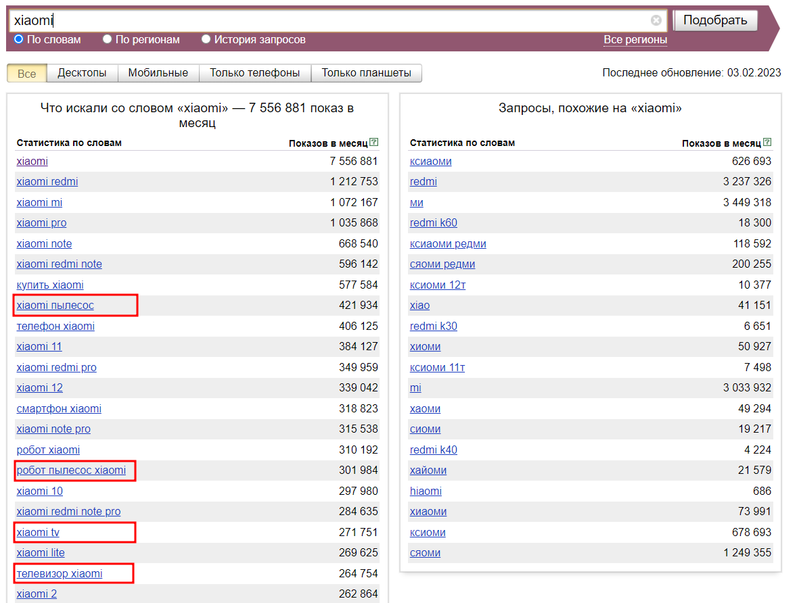Viewport: 797px width, 603px height.
Task: Select the 'По регионам' radio button
Action: [108, 39]
